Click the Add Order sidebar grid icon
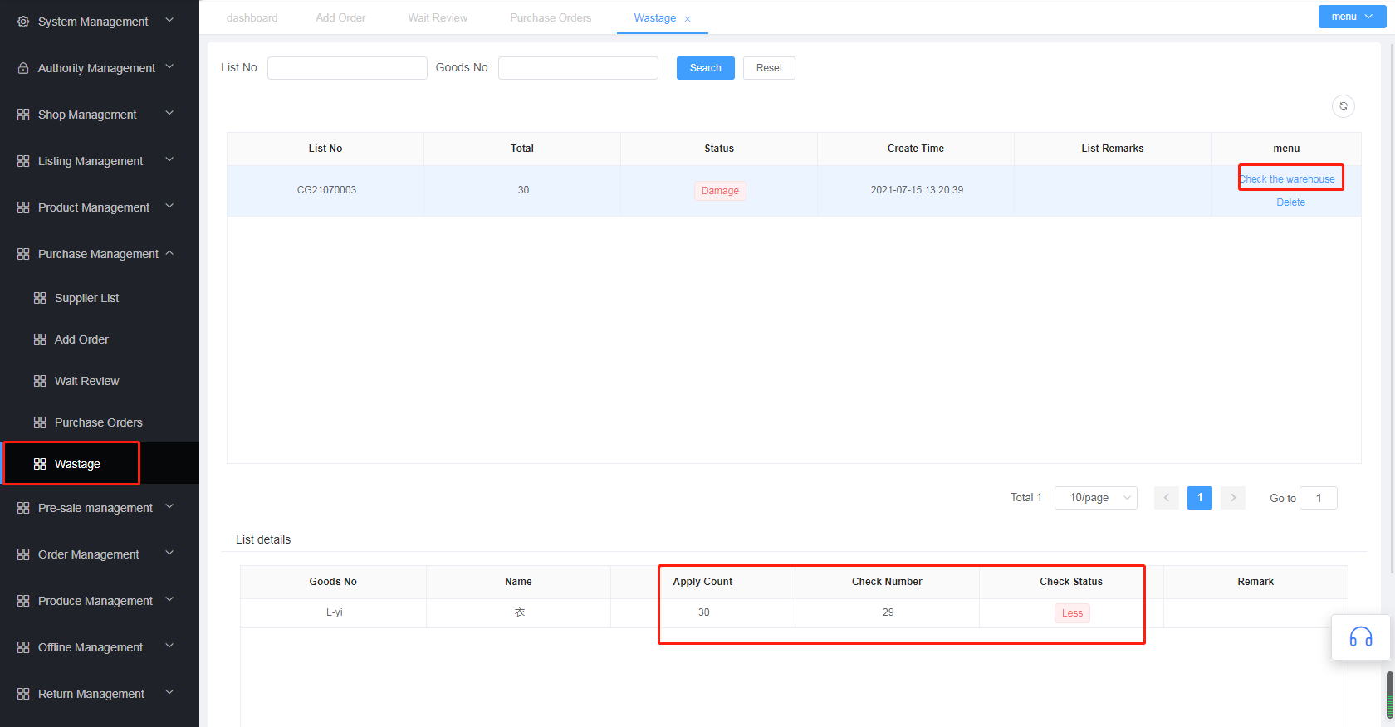The width and height of the screenshot is (1395, 727). pyautogui.click(x=40, y=339)
